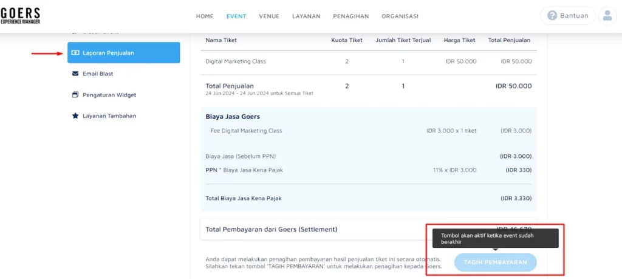
Task: Click the date range 24 Jun 2024 text
Action: tap(259, 94)
